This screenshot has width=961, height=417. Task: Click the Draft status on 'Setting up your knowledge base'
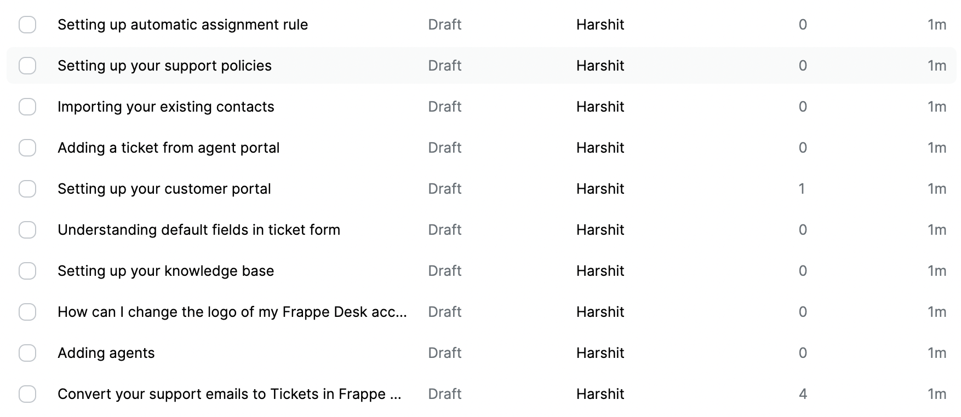tap(445, 270)
